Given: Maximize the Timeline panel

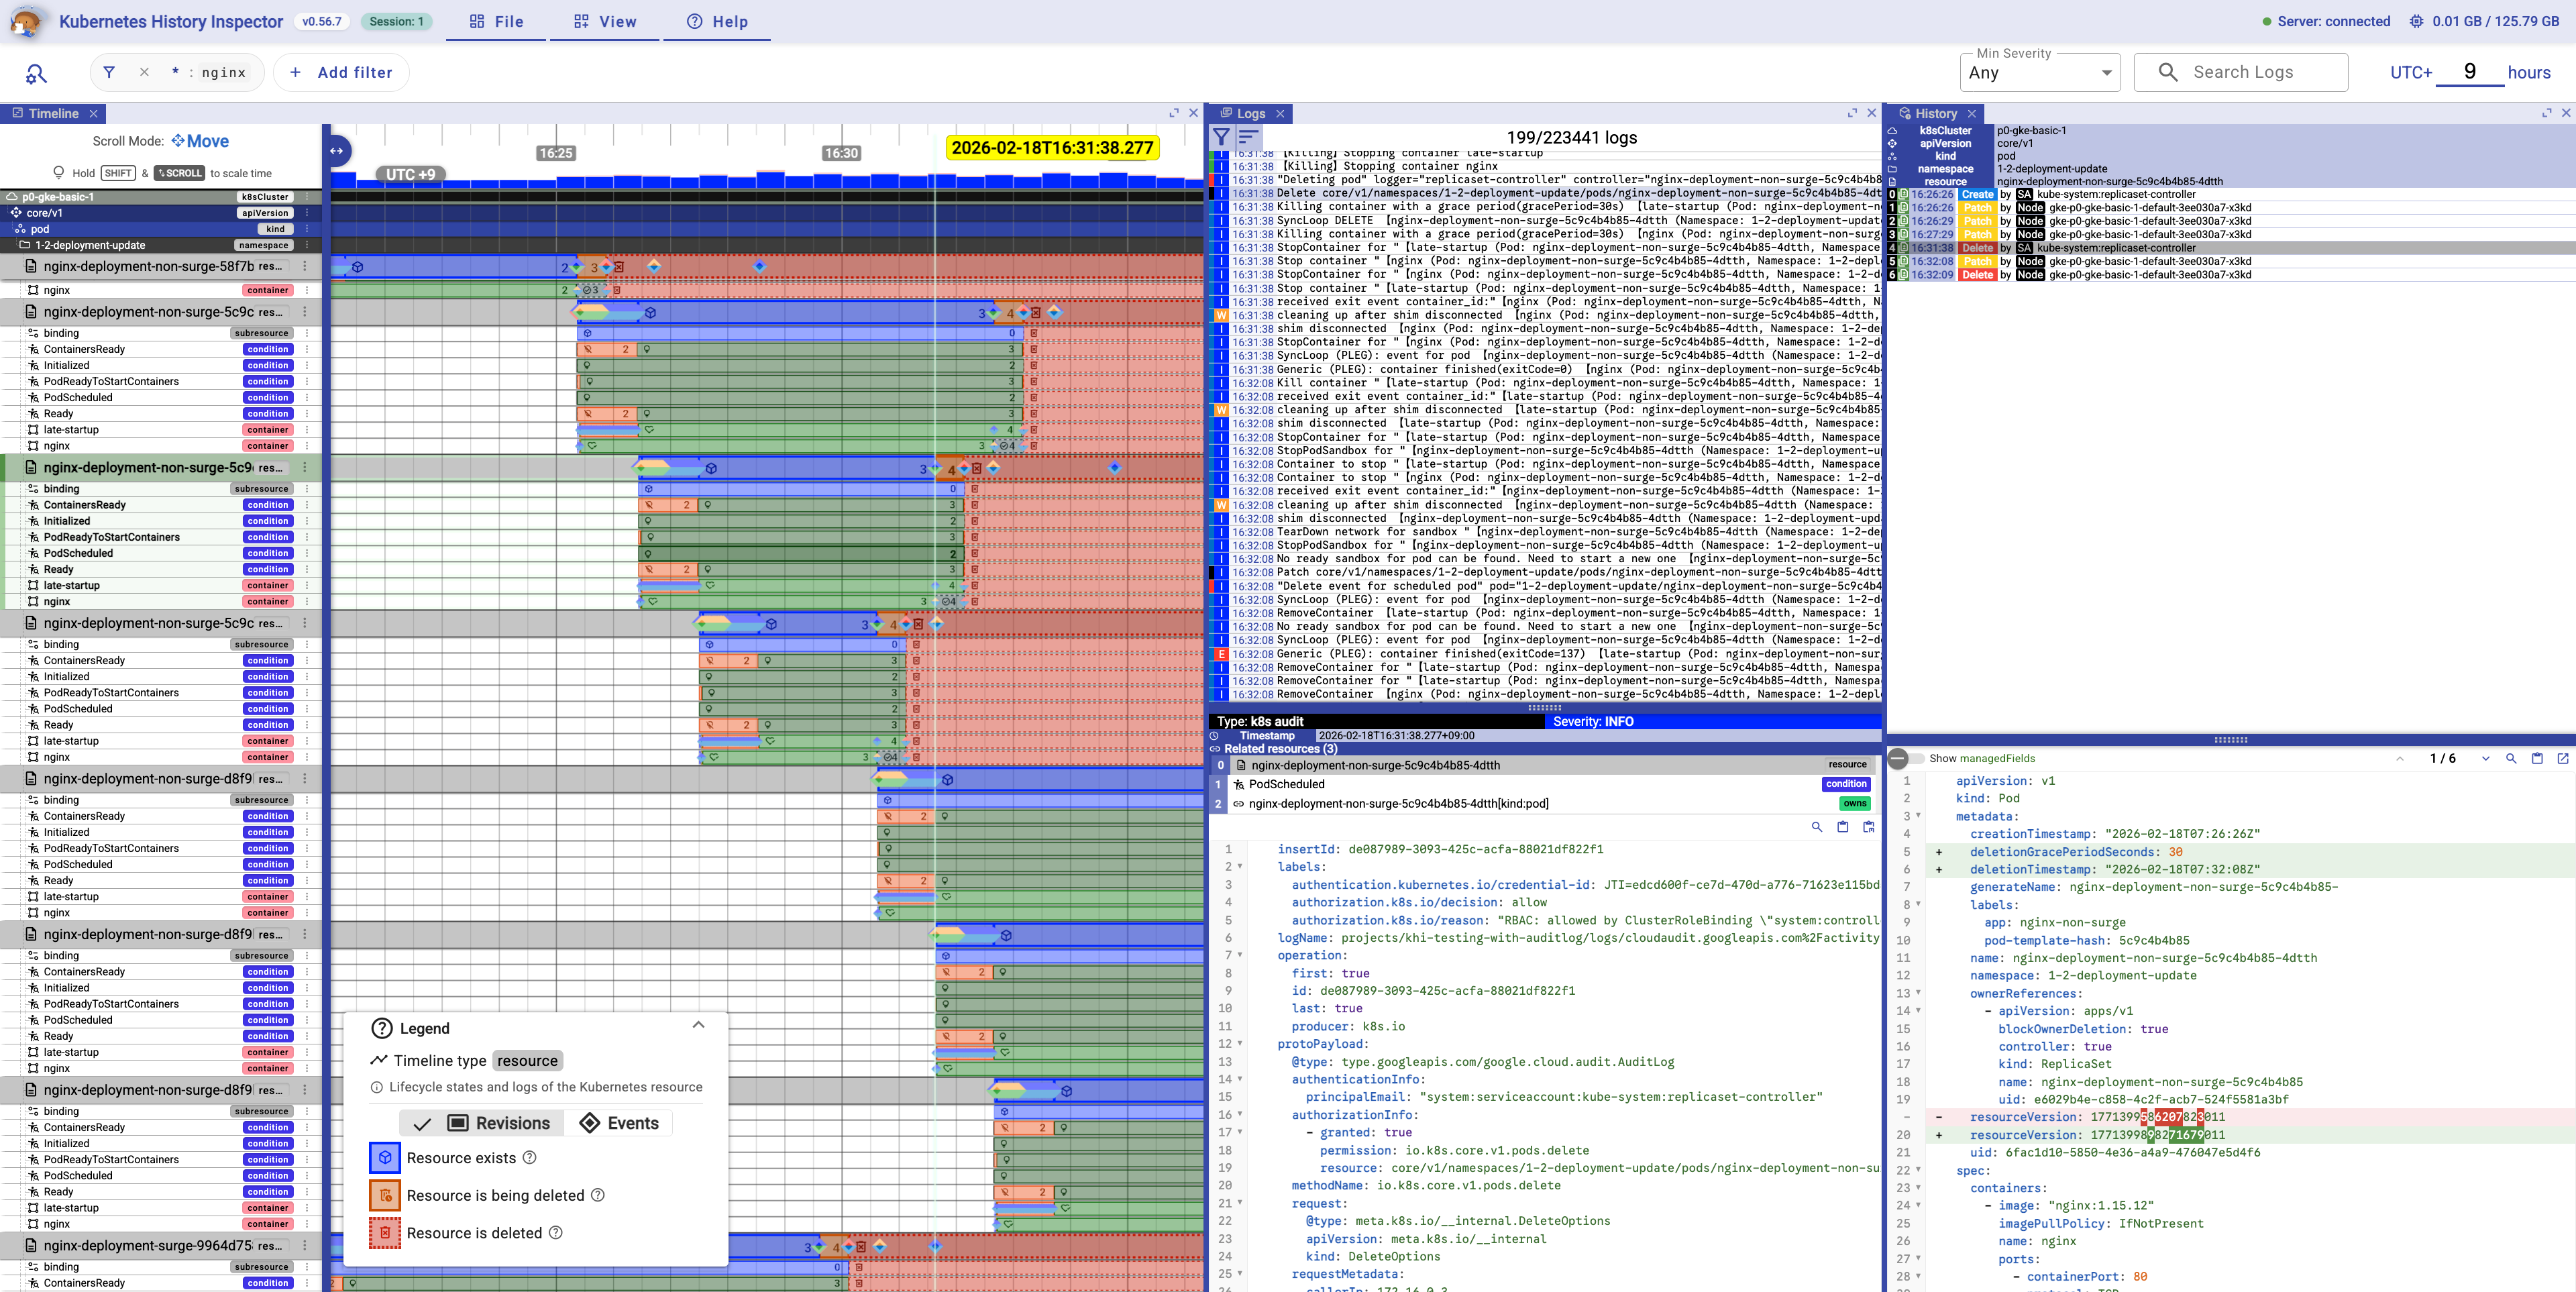Looking at the screenshot, I should [1174, 113].
